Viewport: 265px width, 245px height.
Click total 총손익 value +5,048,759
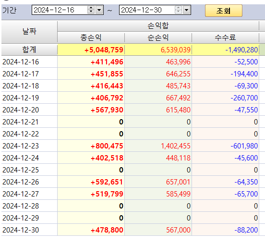click(x=104, y=50)
